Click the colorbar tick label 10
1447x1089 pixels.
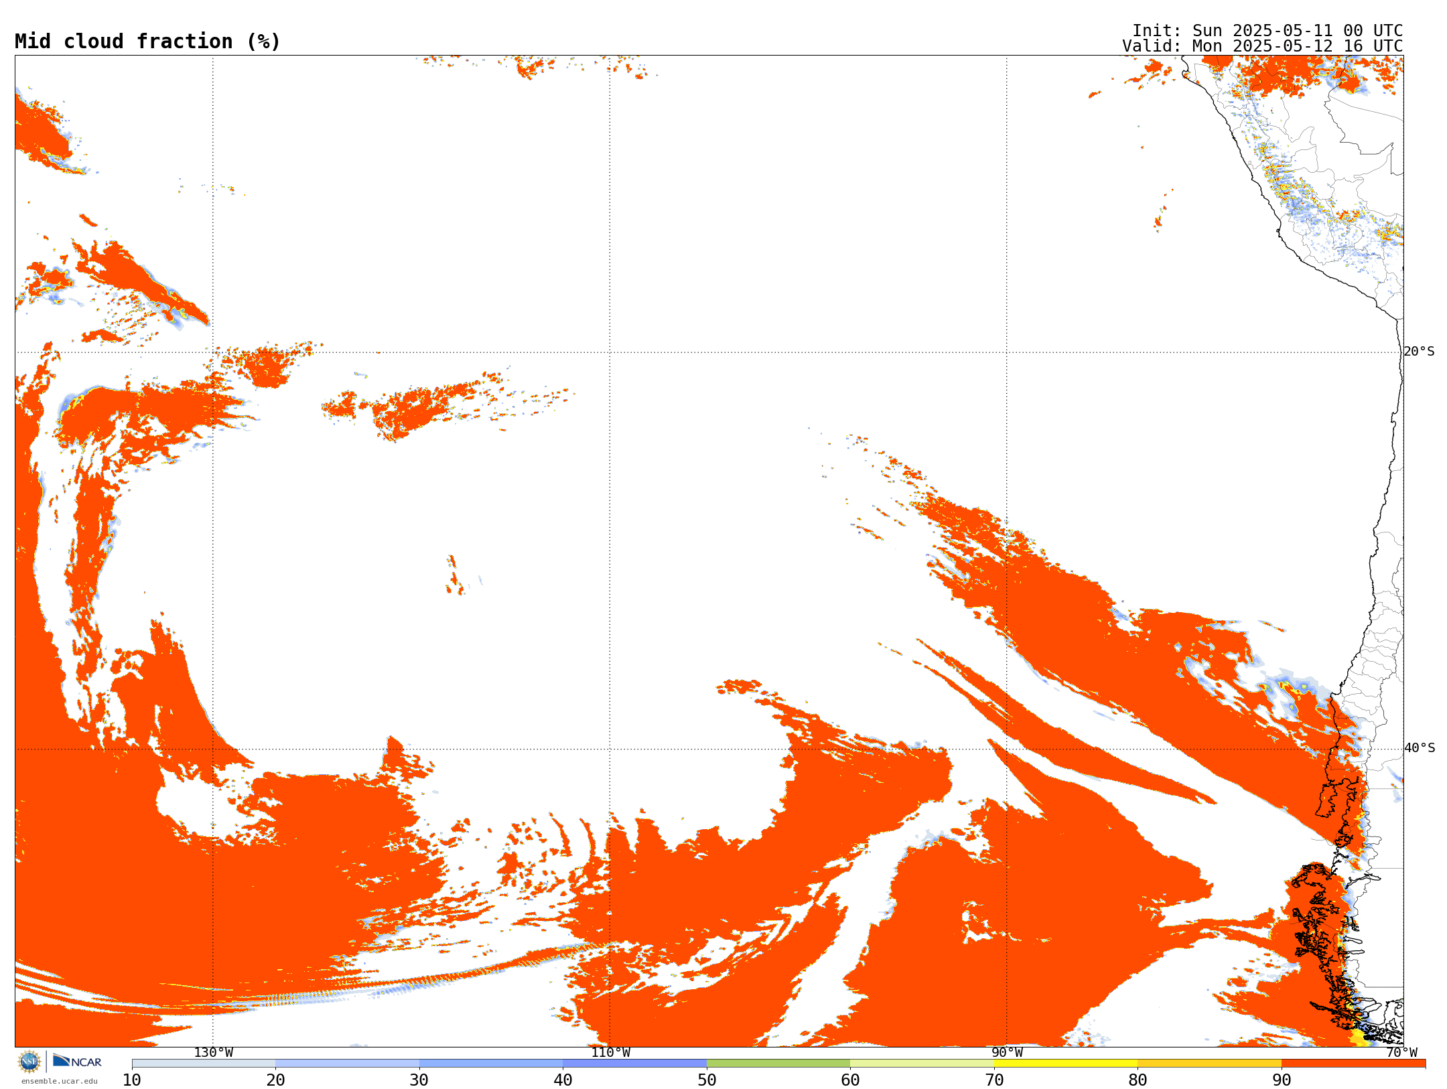point(132,1080)
